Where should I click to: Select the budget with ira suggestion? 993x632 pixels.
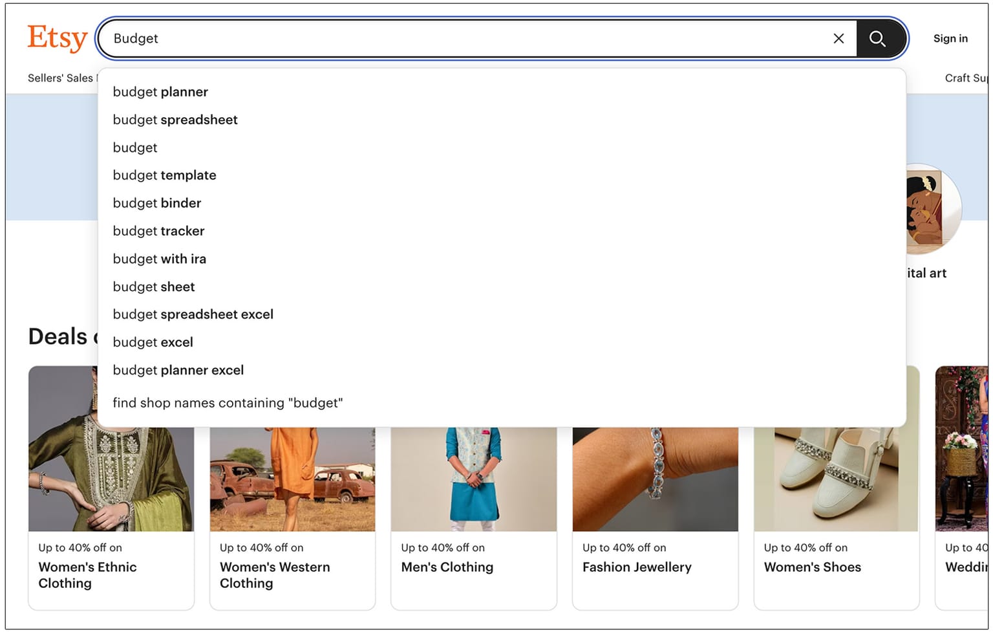pyautogui.click(x=159, y=259)
